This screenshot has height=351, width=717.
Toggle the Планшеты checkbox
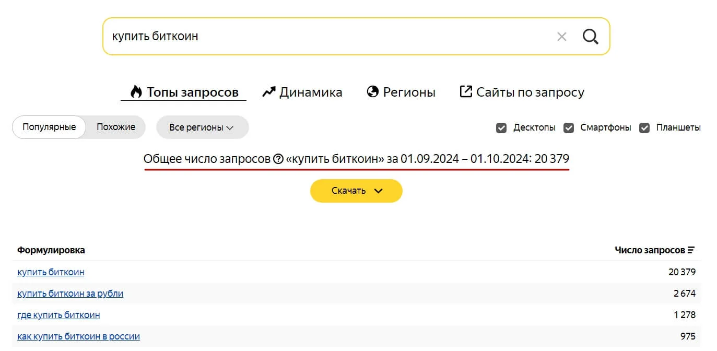[x=644, y=128]
